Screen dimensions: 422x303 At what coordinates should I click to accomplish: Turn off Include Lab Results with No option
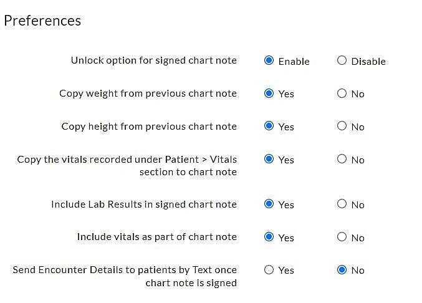coord(342,204)
